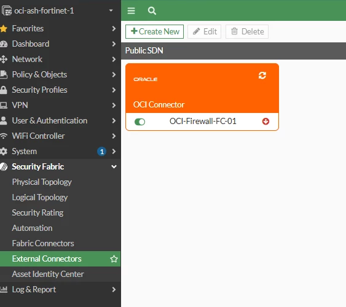Click the Log & Report chart icon
This screenshot has width=346, height=307.
pyautogui.click(x=4, y=289)
